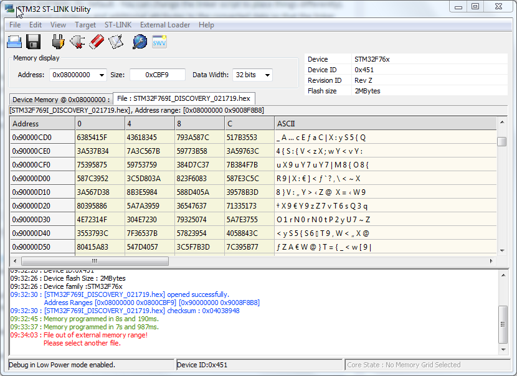Click memory cell 4058843C
Image resolution: width=517 pixels, height=376 pixels.
250,233
